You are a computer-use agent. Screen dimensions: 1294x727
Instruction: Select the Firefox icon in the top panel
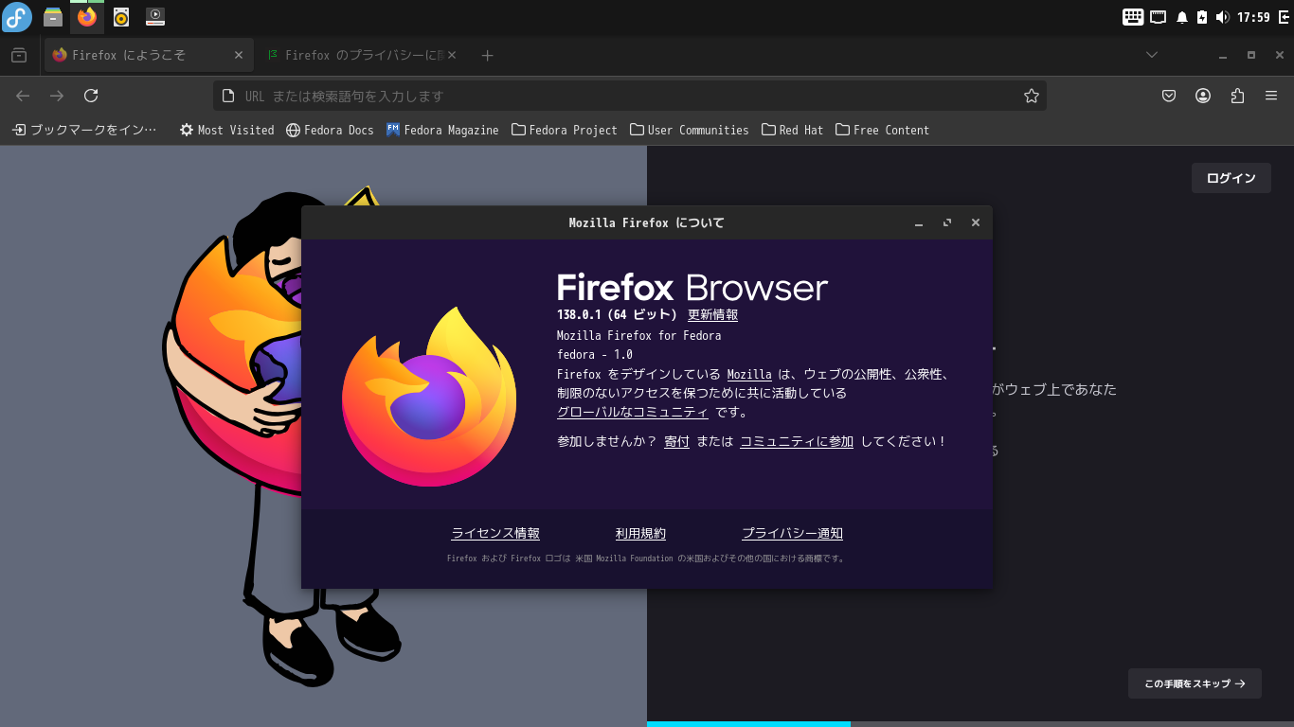[x=87, y=17]
